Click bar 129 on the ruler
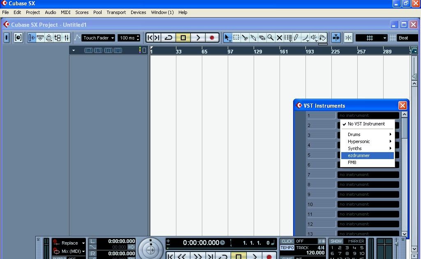 [257, 51]
